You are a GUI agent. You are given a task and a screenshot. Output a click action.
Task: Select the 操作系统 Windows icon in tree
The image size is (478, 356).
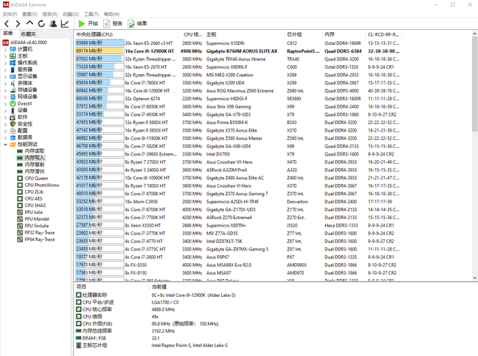13,63
